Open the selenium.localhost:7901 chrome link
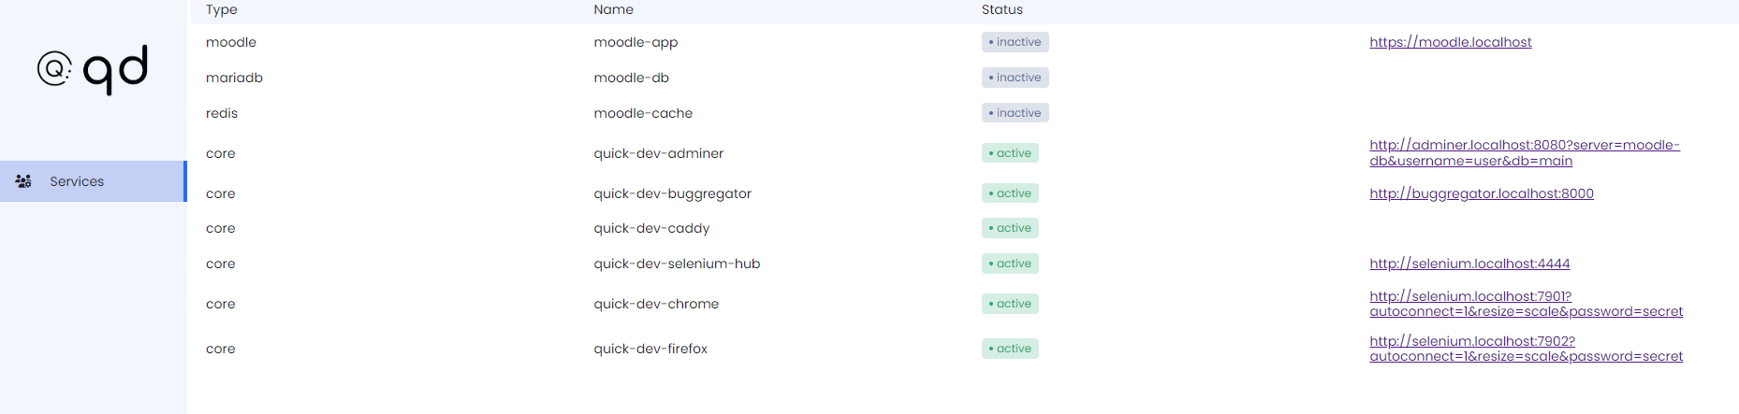The width and height of the screenshot is (1739, 414). click(1526, 304)
